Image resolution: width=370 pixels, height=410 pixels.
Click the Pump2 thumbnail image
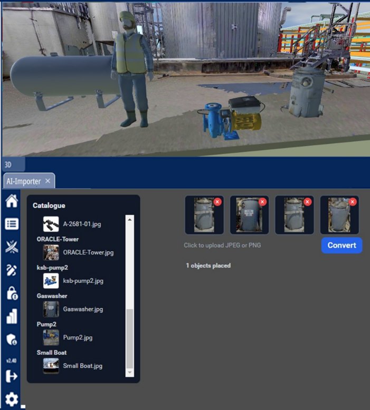click(51, 338)
